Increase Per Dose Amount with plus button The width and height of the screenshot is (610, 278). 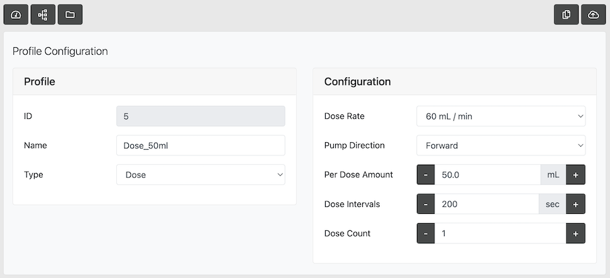(x=575, y=175)
